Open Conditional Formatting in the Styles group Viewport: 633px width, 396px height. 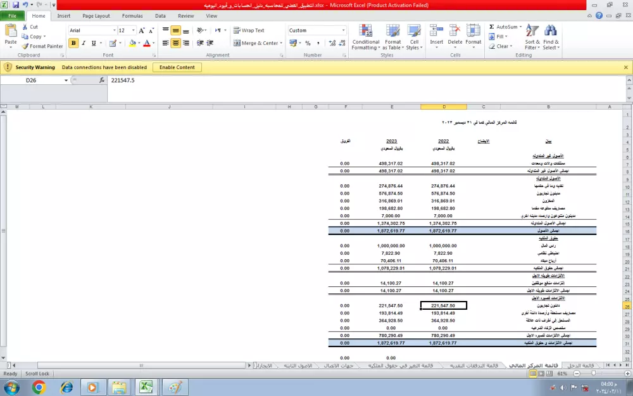point(366,37)
